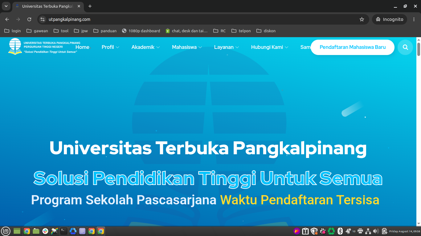View site information for utpangkalpinang.com
Viewport: 421px width, 236px height.
[43, 19]
